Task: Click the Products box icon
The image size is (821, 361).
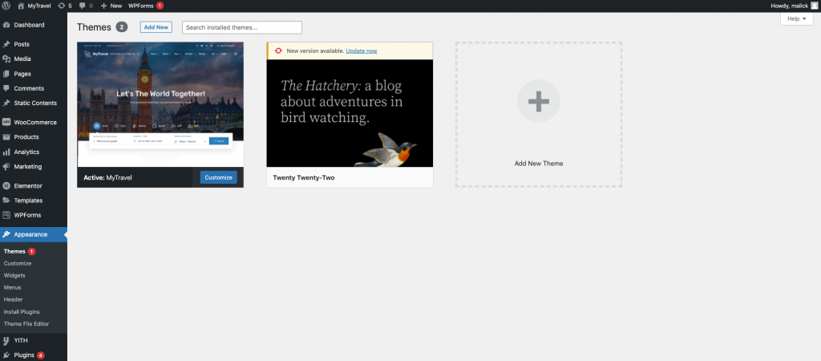Action: (6, 136)
